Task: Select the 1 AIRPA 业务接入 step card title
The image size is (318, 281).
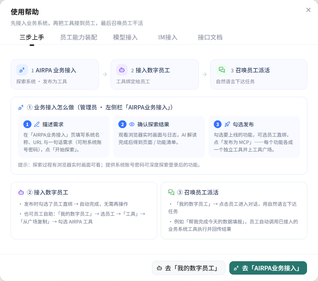Action: pyautogui.click(x=54, y=70)
